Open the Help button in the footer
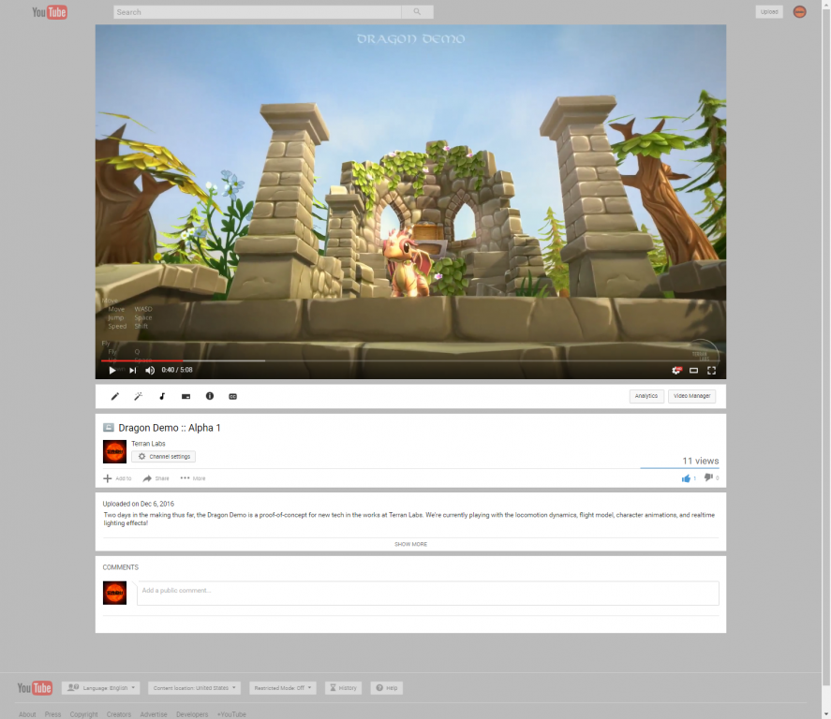Screen dimensions: 831x719 pos(387,688)
